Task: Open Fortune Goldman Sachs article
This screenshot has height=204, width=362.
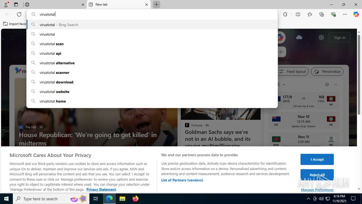Action: coord(218,139)
